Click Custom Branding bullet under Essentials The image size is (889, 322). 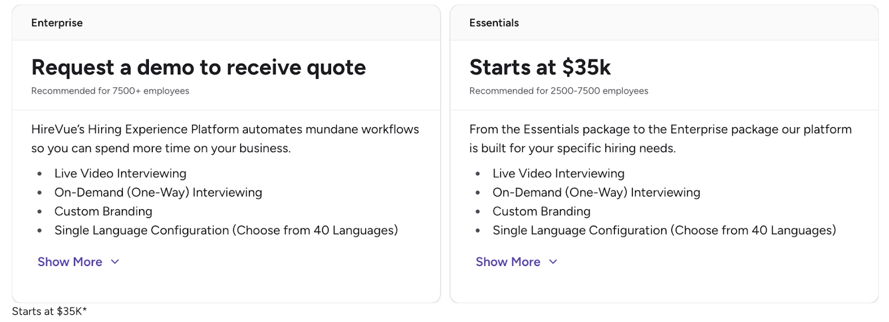click(x=541, y=211)
